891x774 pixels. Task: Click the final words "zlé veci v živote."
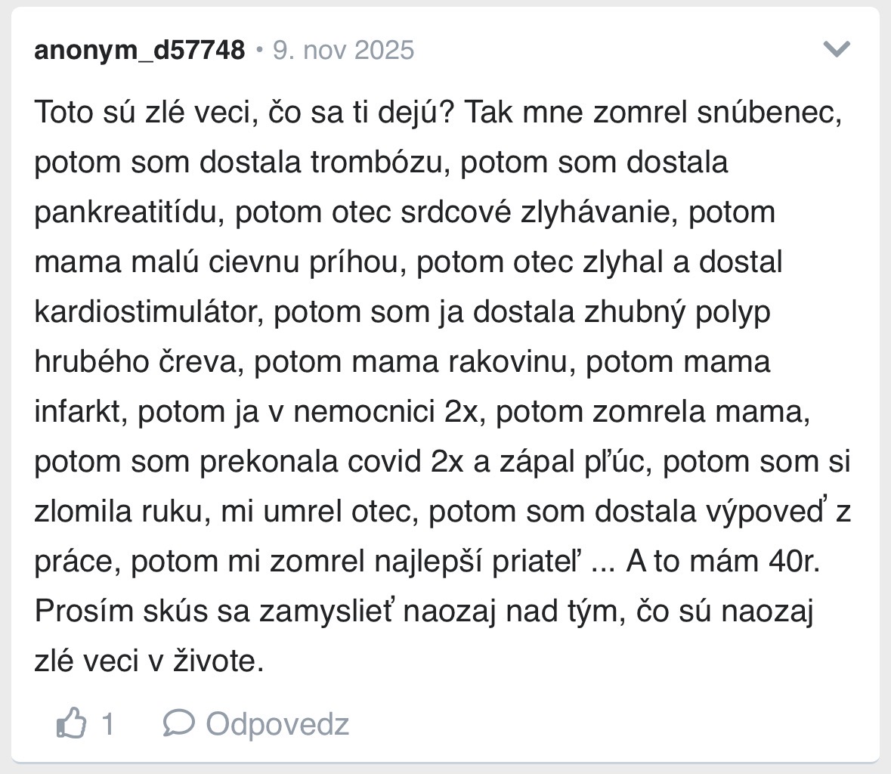[x=149, y=661]
